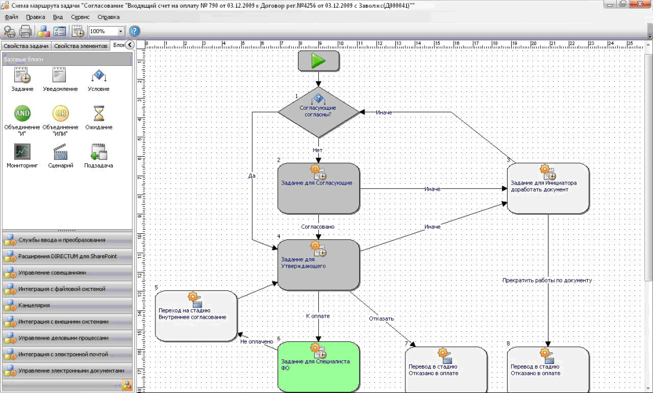The width and height of the screenshot is (653, 393).
Task: Select the Объединение "ИЛИ" OR block
Action: click(x=61, y=121)
